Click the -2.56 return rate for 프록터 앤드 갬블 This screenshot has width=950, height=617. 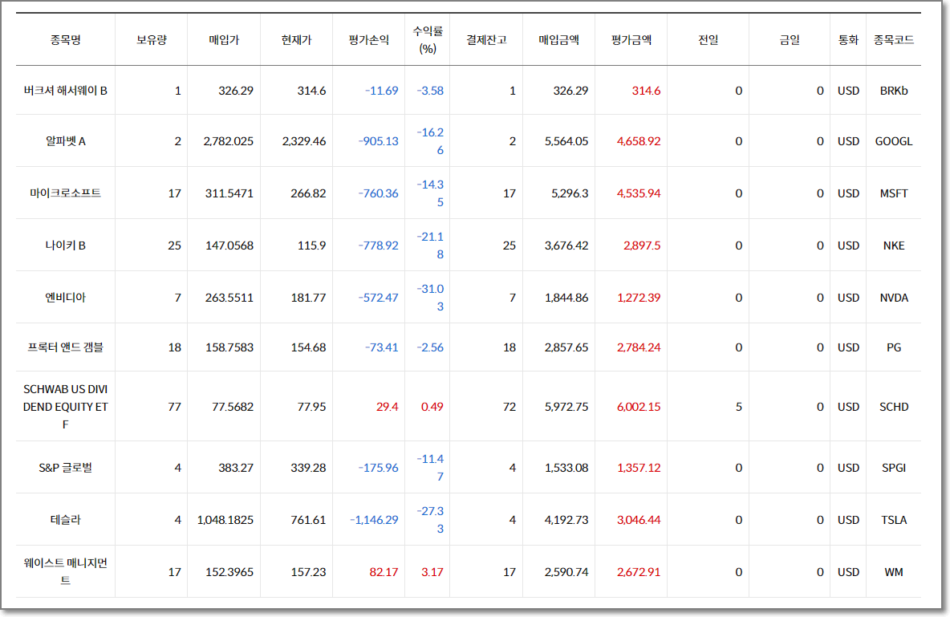[430, 347]
